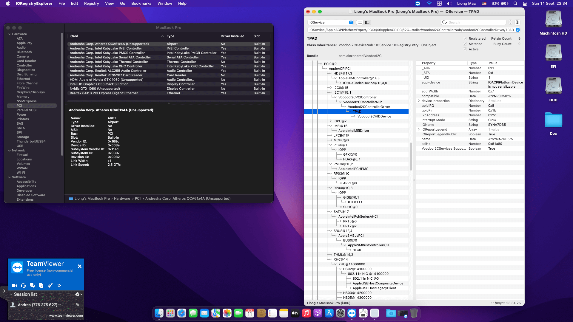Expand the IOReportLegend array row
The height and width of the screenshot is (322, 573).
[419, 129]
